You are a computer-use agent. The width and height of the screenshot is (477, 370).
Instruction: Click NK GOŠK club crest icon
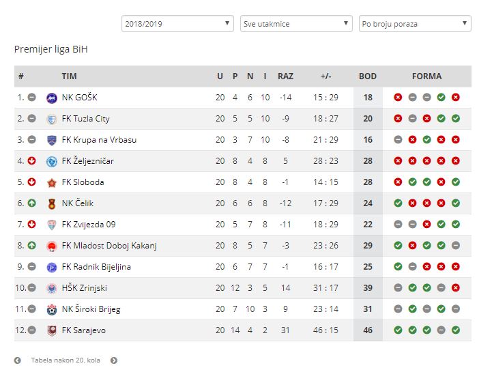click(52, 98)
